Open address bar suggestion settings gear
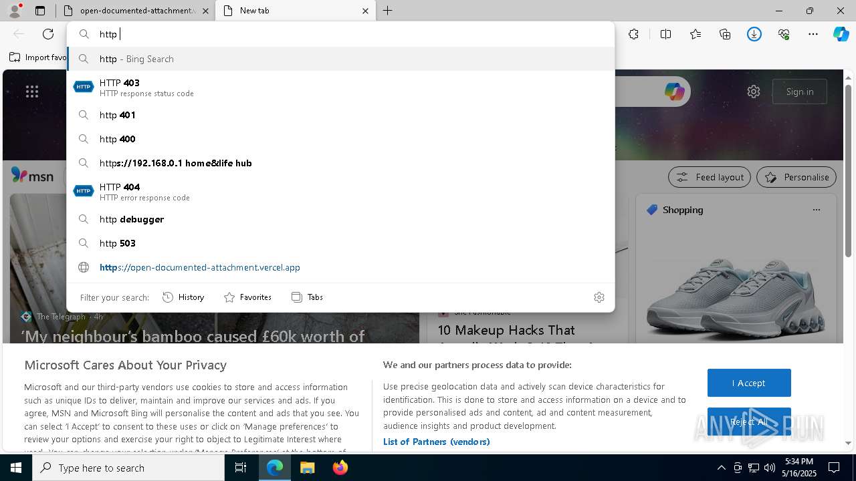The height and width of the screenshot is (481, 856). tap(599, 297)
